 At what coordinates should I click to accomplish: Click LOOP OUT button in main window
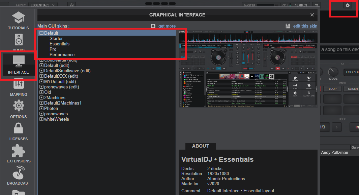click(351, 72)
